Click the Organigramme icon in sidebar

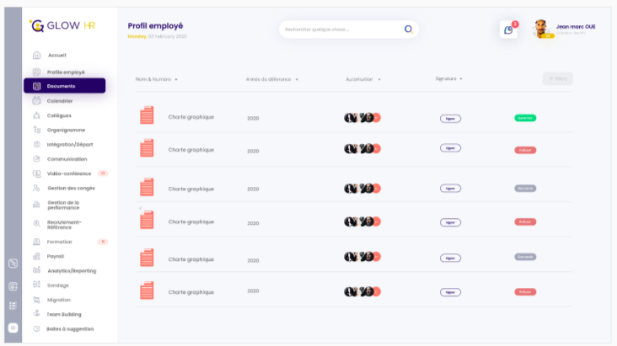36,130
